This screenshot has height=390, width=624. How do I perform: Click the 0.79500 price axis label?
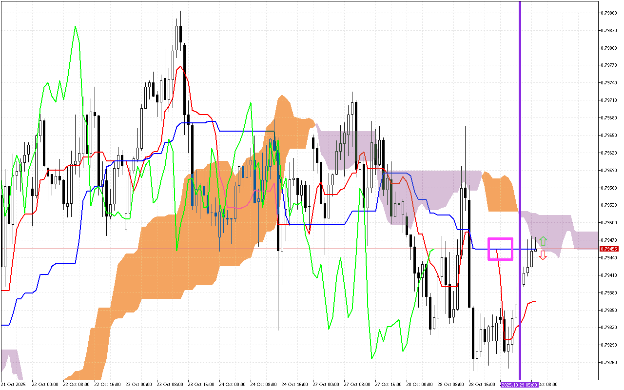pyautogui.click(x=610, y=222)
